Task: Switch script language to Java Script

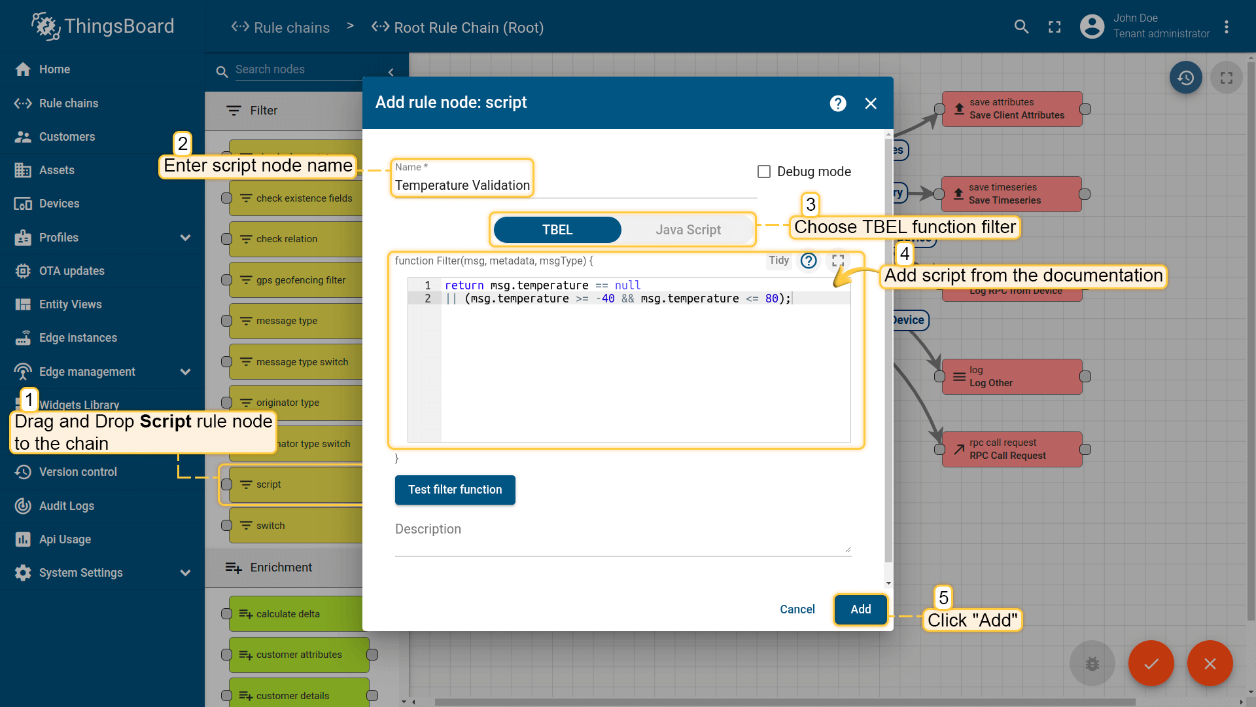Action: 688,230
